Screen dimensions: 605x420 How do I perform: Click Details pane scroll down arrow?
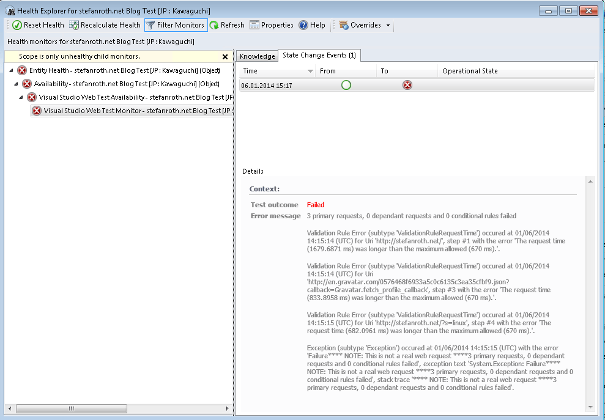pyautogui.click(x=590, y=407)
